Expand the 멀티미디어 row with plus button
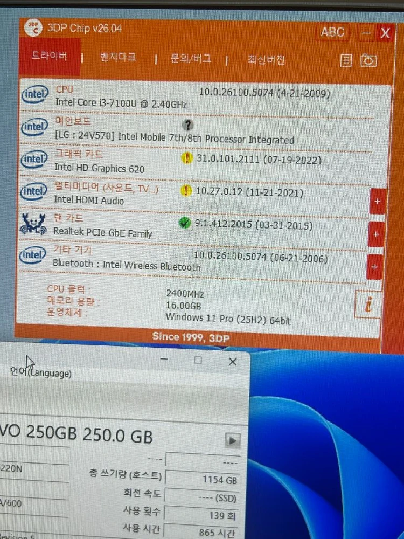Screen dimensions: 404x539 pyautogui.click(x=378, y=202)
